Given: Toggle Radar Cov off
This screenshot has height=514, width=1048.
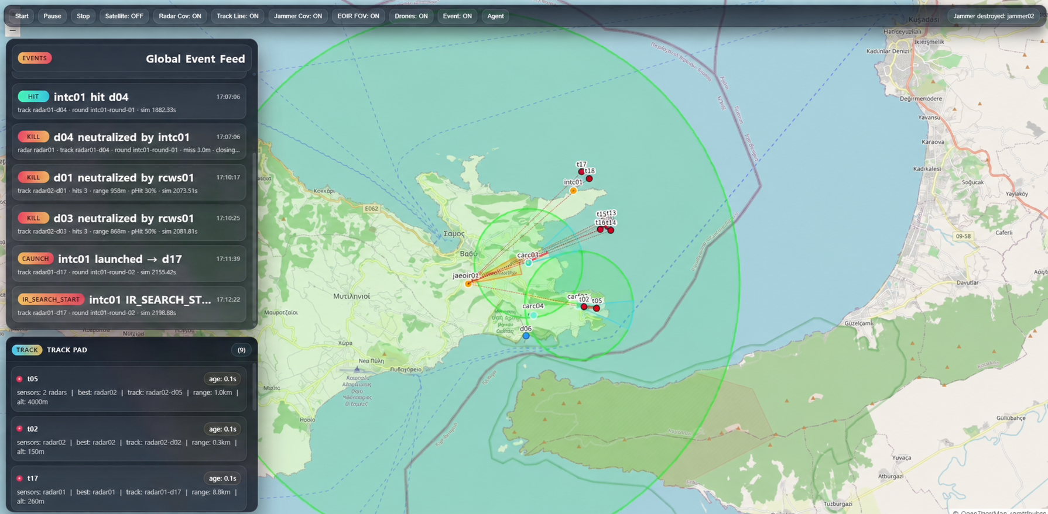Looking at the screenshot, I should click(x=180, y=16).
